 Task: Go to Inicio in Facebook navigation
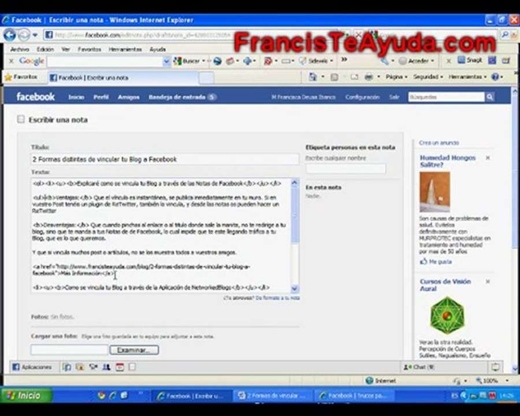[x=76, y=97]
